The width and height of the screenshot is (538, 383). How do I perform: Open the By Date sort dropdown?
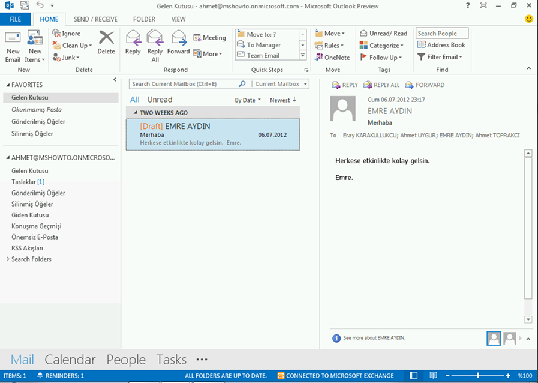pyautogui.click(x=248, y=100)
